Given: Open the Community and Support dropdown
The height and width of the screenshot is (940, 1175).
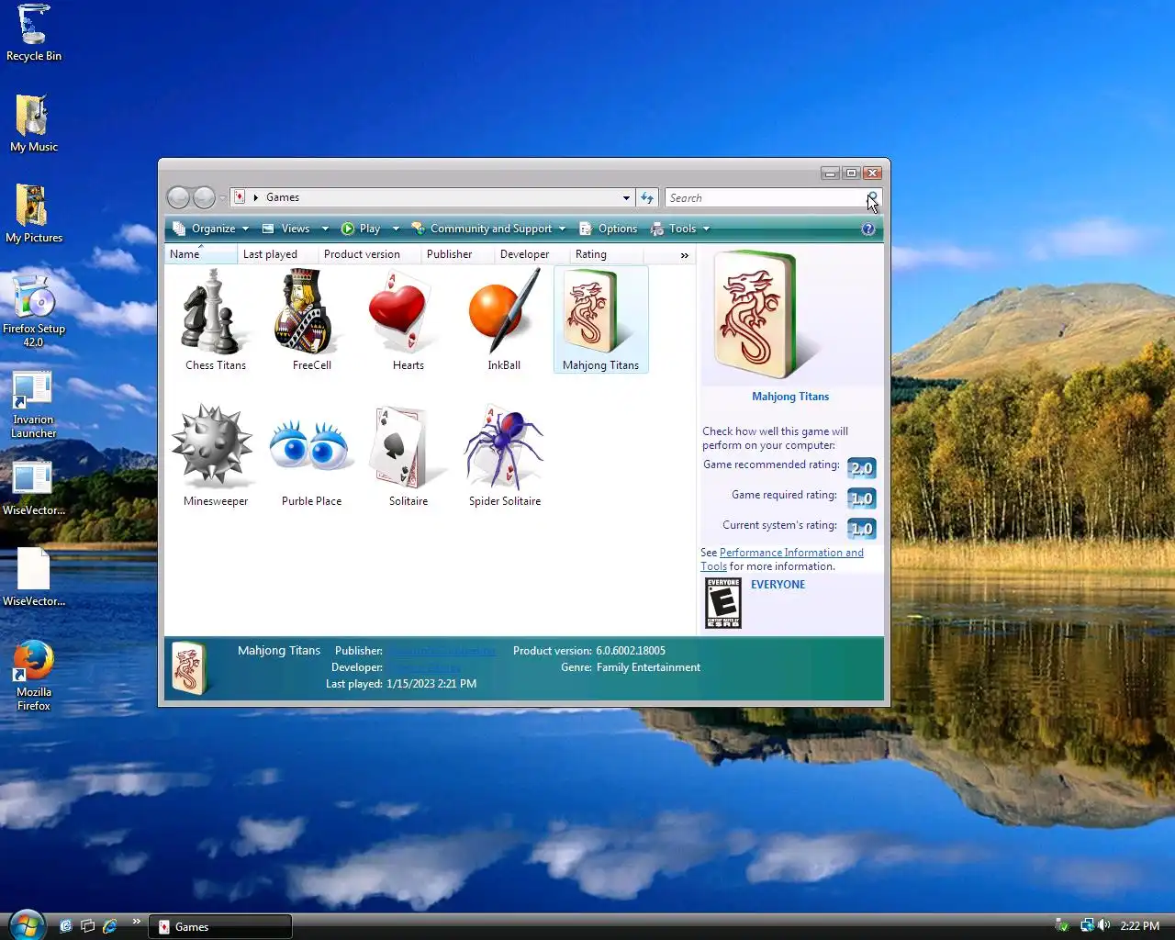Looking at the screenshot, I should tap(488, 229).
